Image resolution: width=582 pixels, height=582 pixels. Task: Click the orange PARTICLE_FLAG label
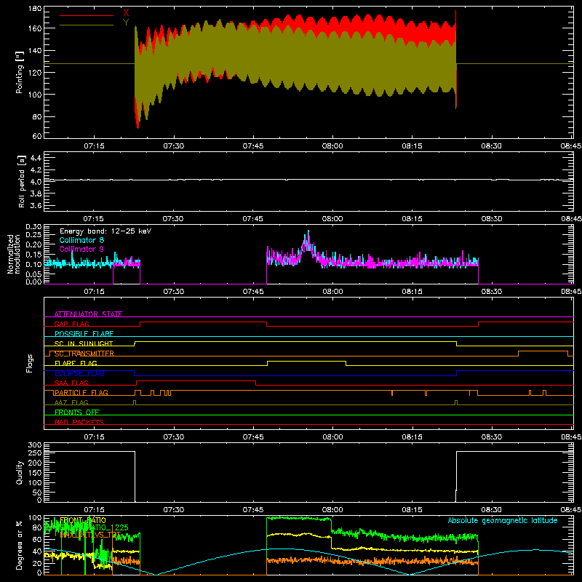click(81, 393)
